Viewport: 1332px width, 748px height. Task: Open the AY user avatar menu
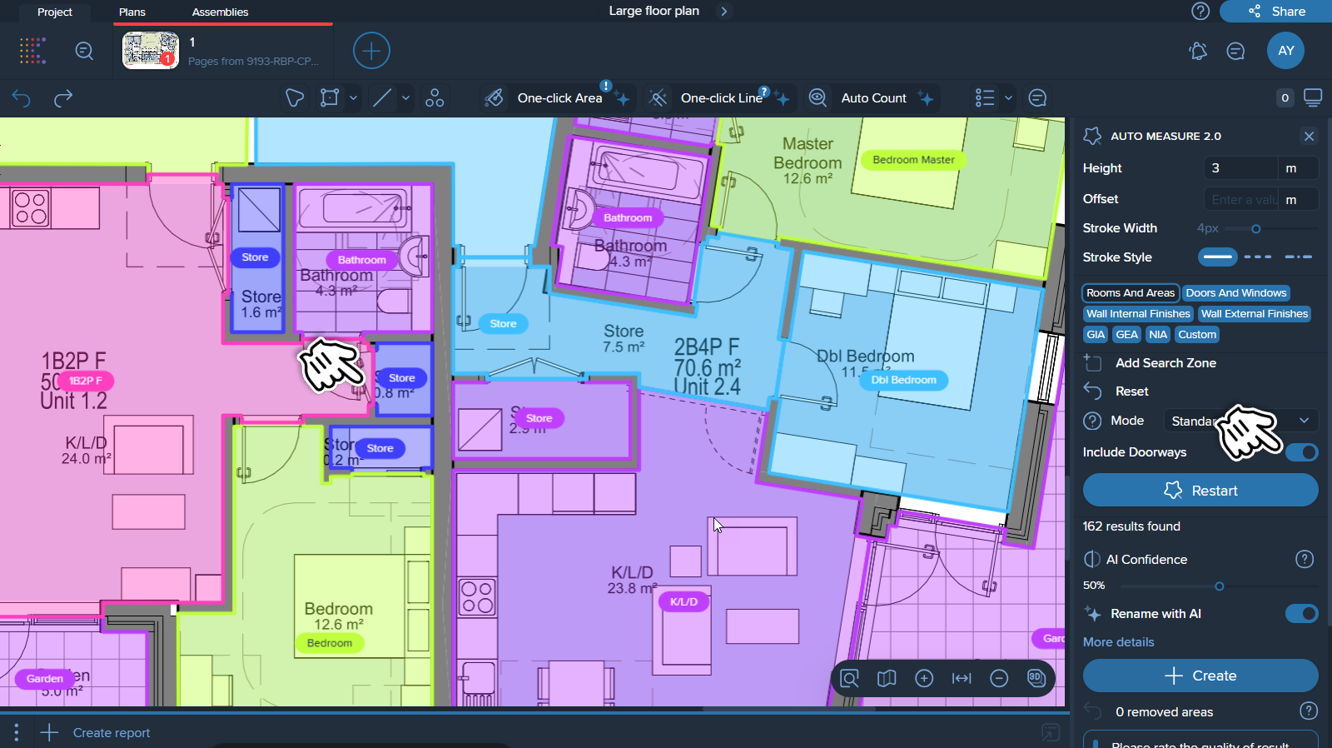(x=1286, y=51)
